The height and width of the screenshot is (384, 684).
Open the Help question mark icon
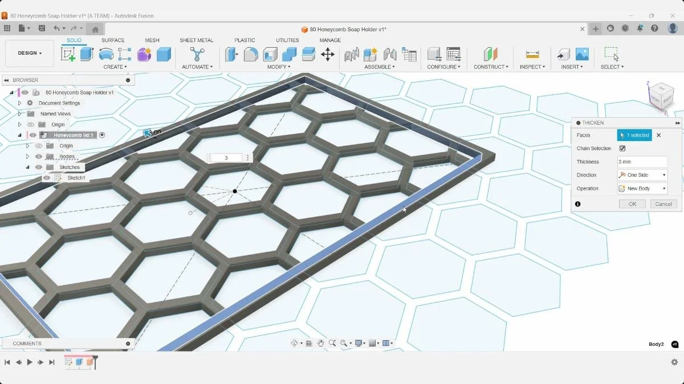pos(655,28)
